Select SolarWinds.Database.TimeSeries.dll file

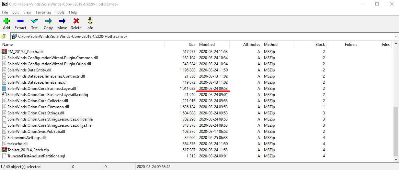pos(37,82)
